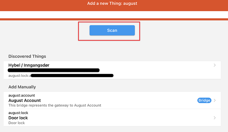Image resolution: width=228 pixels, height=132 pixels.
Task: Click the Add Manually heading
Action: [22, 87]
